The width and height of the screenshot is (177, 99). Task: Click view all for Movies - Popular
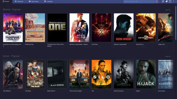click(168, 10)
